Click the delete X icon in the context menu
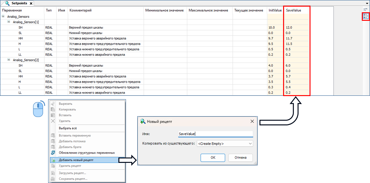The image size is (370, 183). pyautogui.click(x=53, y=121)
